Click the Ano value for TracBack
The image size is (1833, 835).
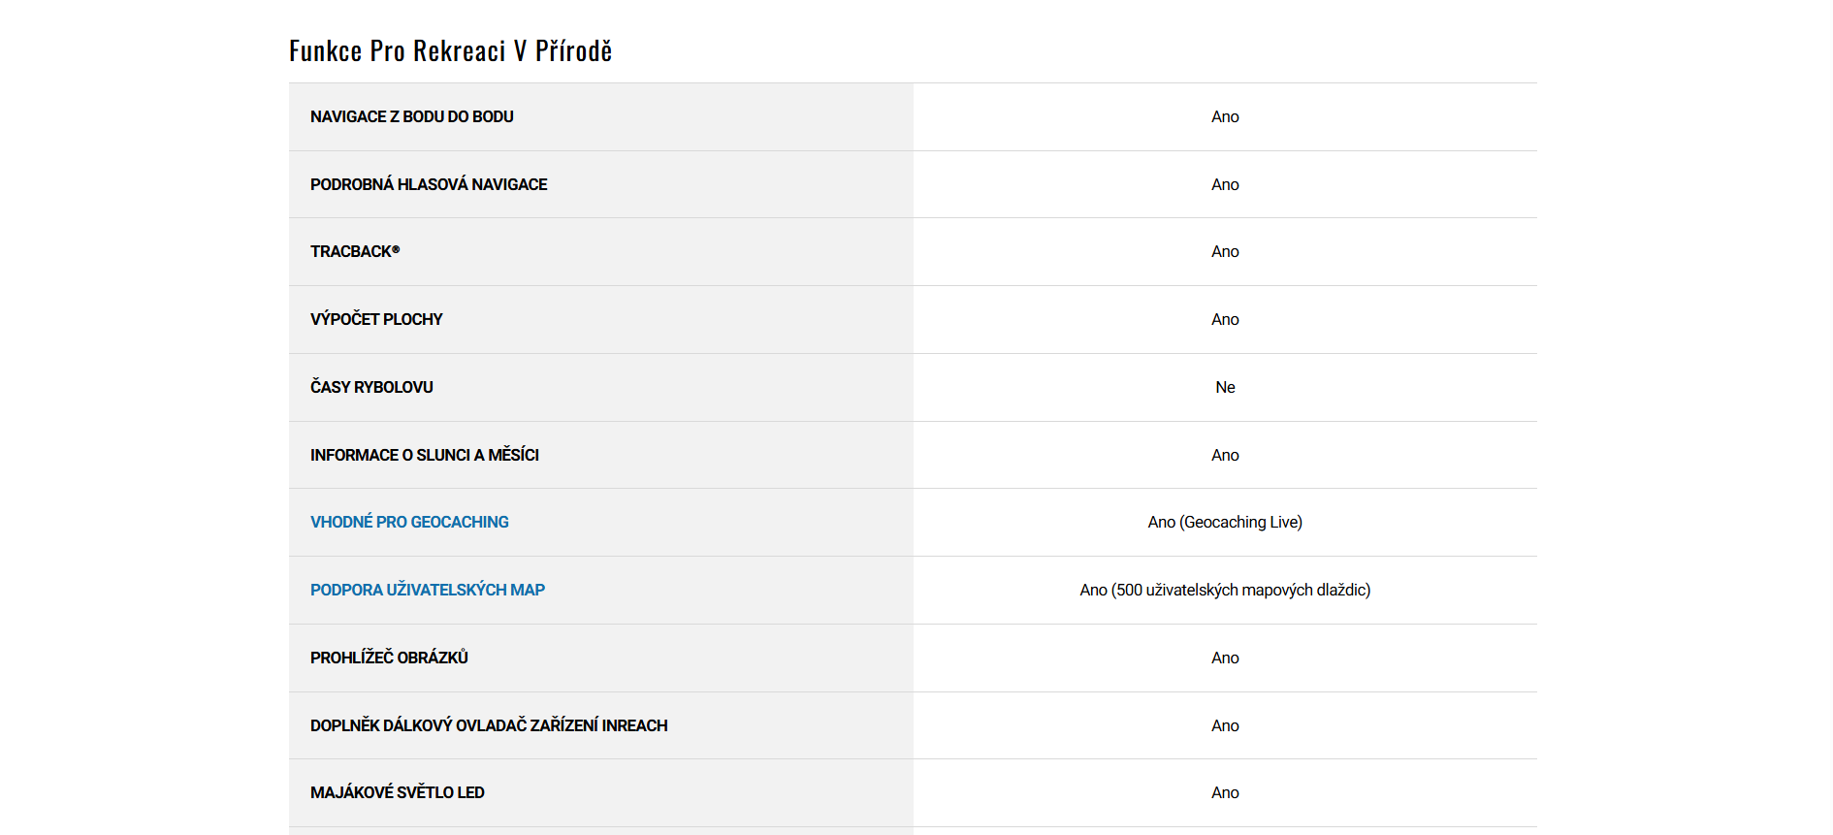coord(1225,252)
